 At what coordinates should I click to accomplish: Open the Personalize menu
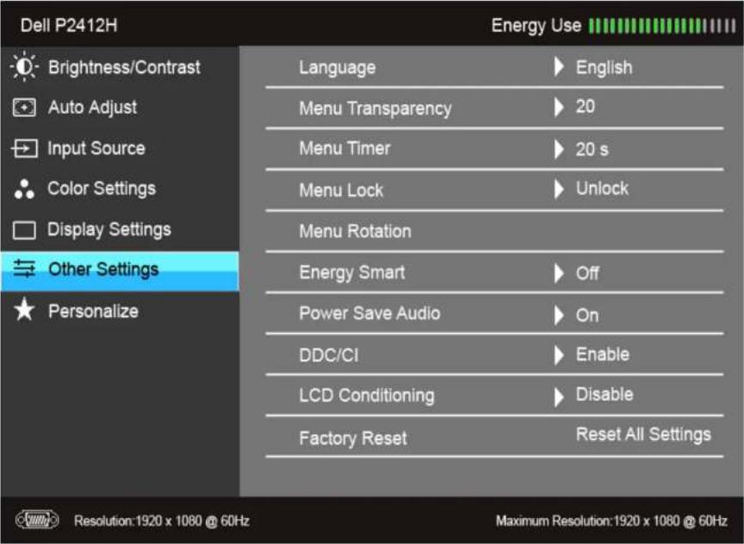point(120,311)
